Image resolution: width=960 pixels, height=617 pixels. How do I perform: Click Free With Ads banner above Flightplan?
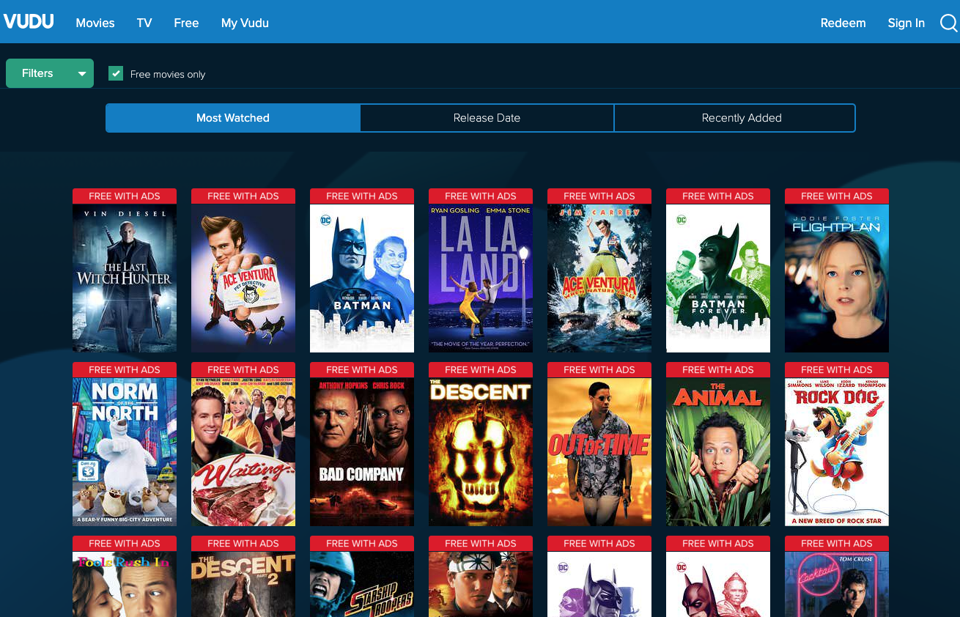coord(837,196)
